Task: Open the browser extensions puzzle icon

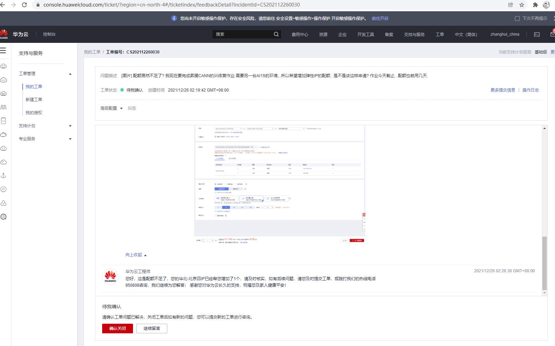Action: click(535, 5)
